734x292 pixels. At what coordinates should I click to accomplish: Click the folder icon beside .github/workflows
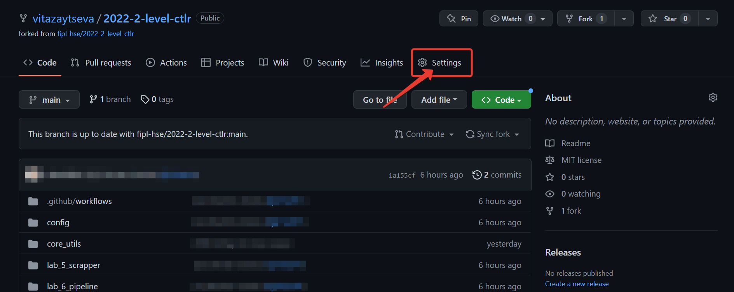[x=33, y=201]
